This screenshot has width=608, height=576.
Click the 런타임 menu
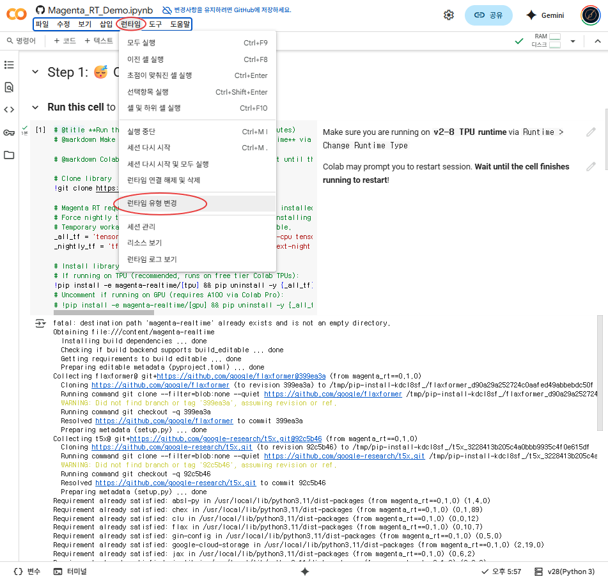(130, 24)
